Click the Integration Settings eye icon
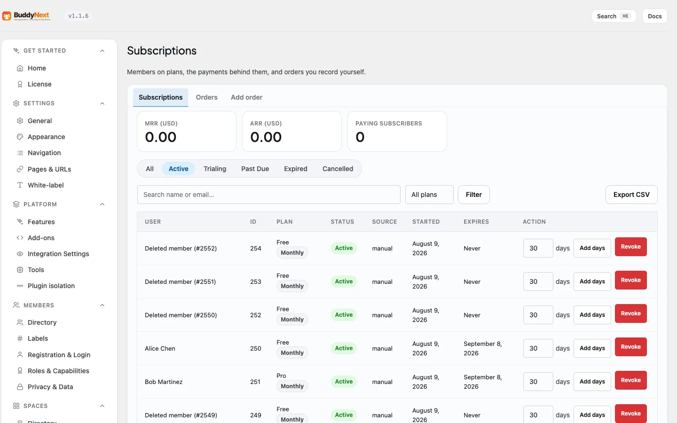This screenshot has height=423, width=677. pyautogui.click(x=20, y=254)
